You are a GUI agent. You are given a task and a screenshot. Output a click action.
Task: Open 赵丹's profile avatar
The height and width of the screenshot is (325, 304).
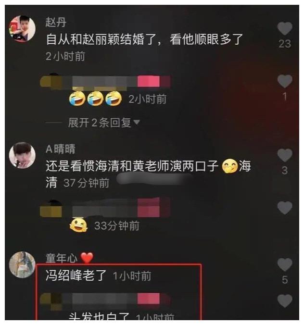pos(22,29)
